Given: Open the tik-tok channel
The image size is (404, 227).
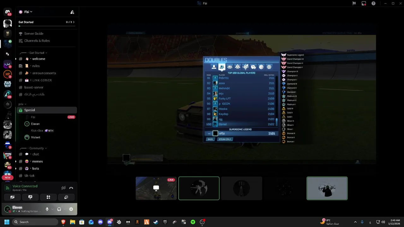Looking at the screenshot, I should click(x=46, y=176).
